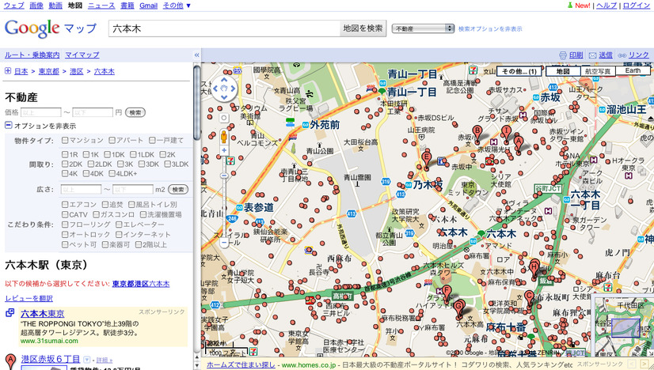Enable the 3LDK layout checkbox

click(x=167, y=164)
